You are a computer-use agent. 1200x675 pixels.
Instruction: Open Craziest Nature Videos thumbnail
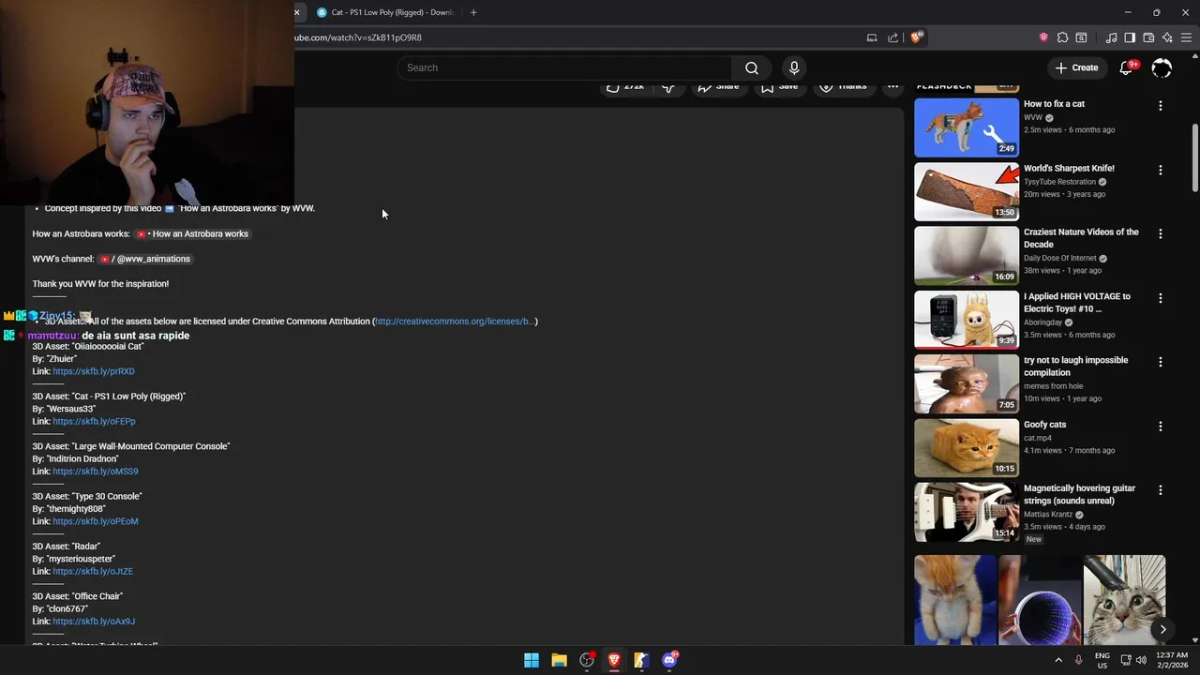point(967,256)
